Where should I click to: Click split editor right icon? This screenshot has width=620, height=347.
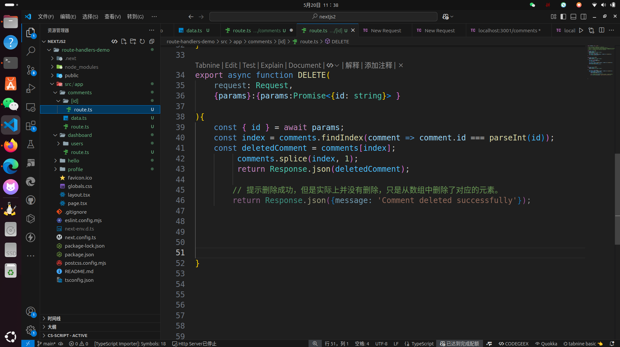pos(601,30)
